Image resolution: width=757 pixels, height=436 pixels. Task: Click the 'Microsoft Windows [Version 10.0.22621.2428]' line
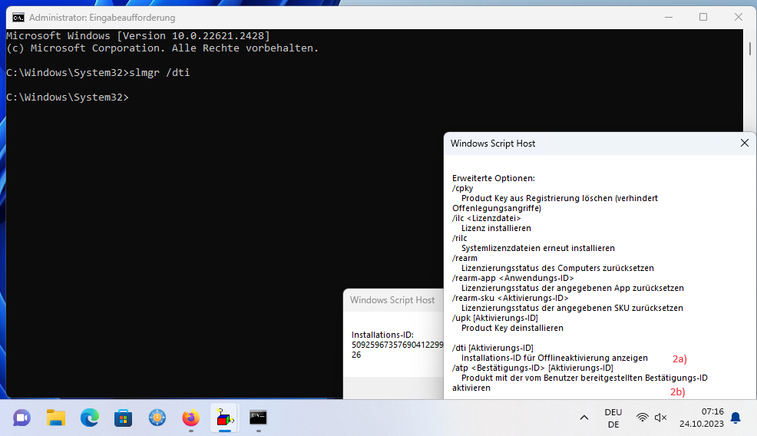[138, 36]
